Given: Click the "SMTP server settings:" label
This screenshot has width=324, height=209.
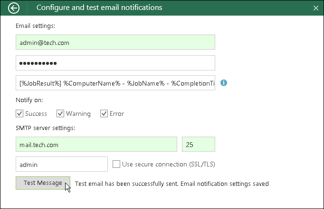Looking at the screenshot, I should (47, 128).
